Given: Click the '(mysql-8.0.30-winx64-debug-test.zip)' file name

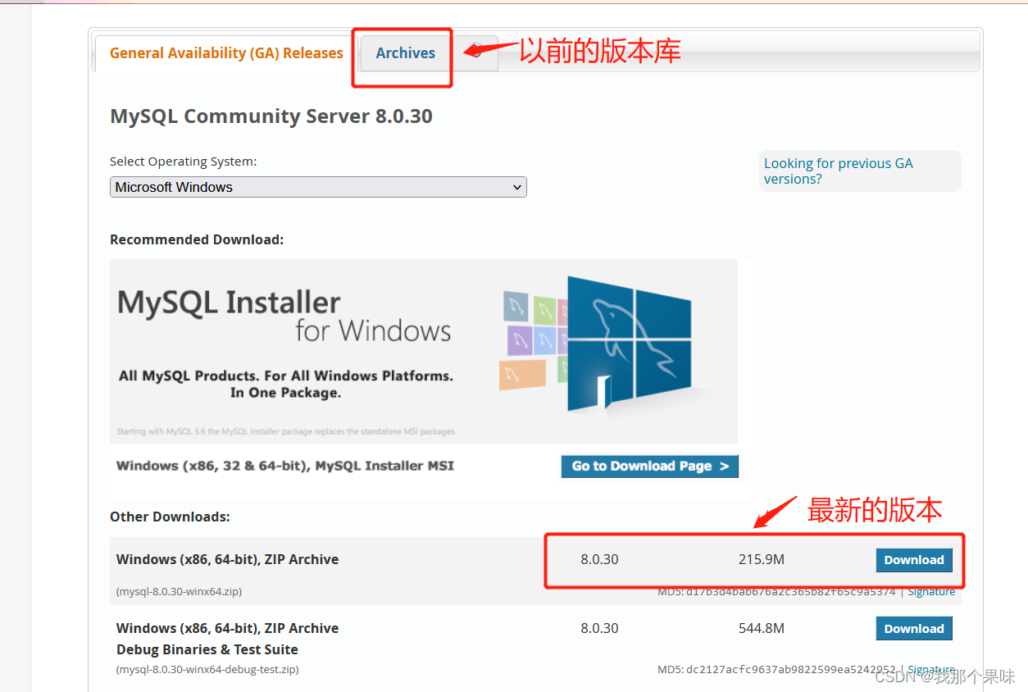Looking at the screenshot, I should click(x=207, y=669).
